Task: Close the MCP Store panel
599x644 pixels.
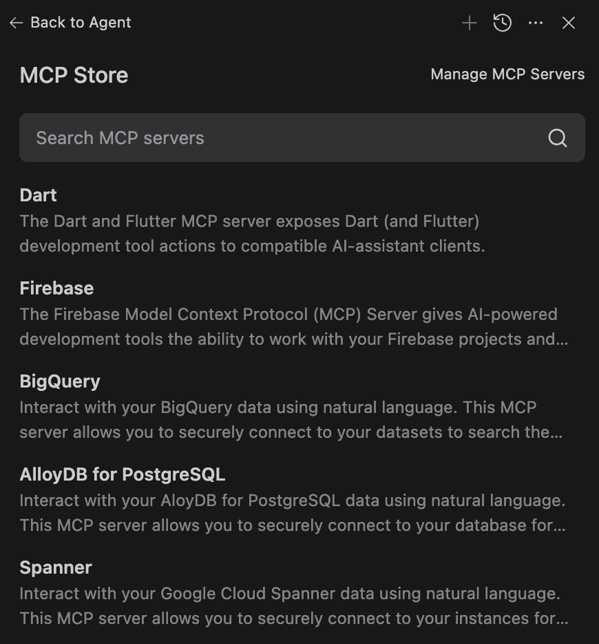Action: [569, 23]
